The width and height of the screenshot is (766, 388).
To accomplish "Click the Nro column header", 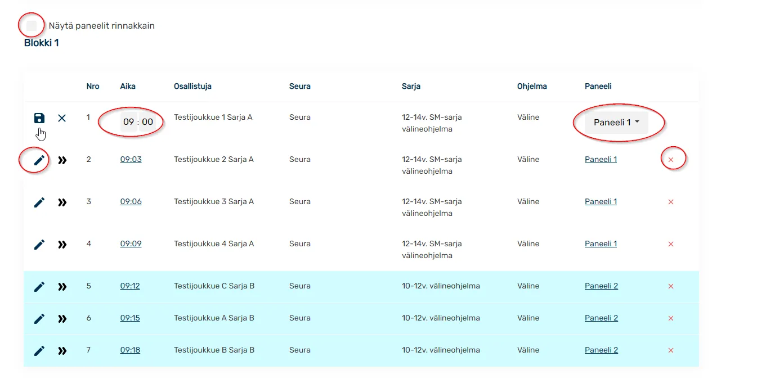I will coord(93,87).
